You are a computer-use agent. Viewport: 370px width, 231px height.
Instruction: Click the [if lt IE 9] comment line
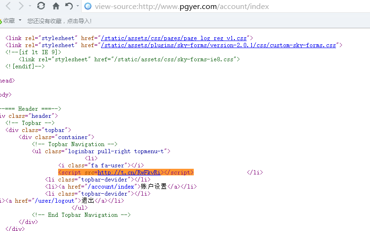[33, 52]
